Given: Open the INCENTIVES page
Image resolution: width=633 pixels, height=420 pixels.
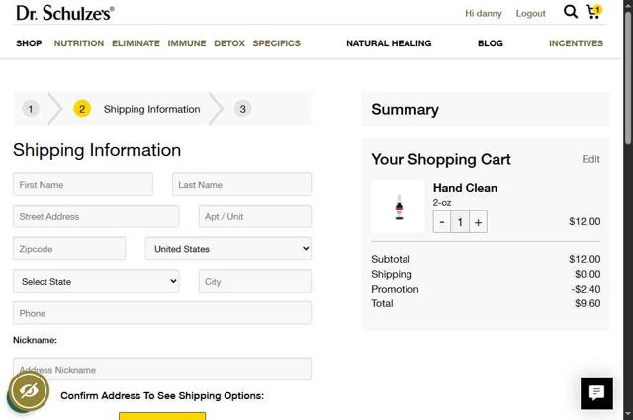Looking at the screenshot, I should [576, 43].
